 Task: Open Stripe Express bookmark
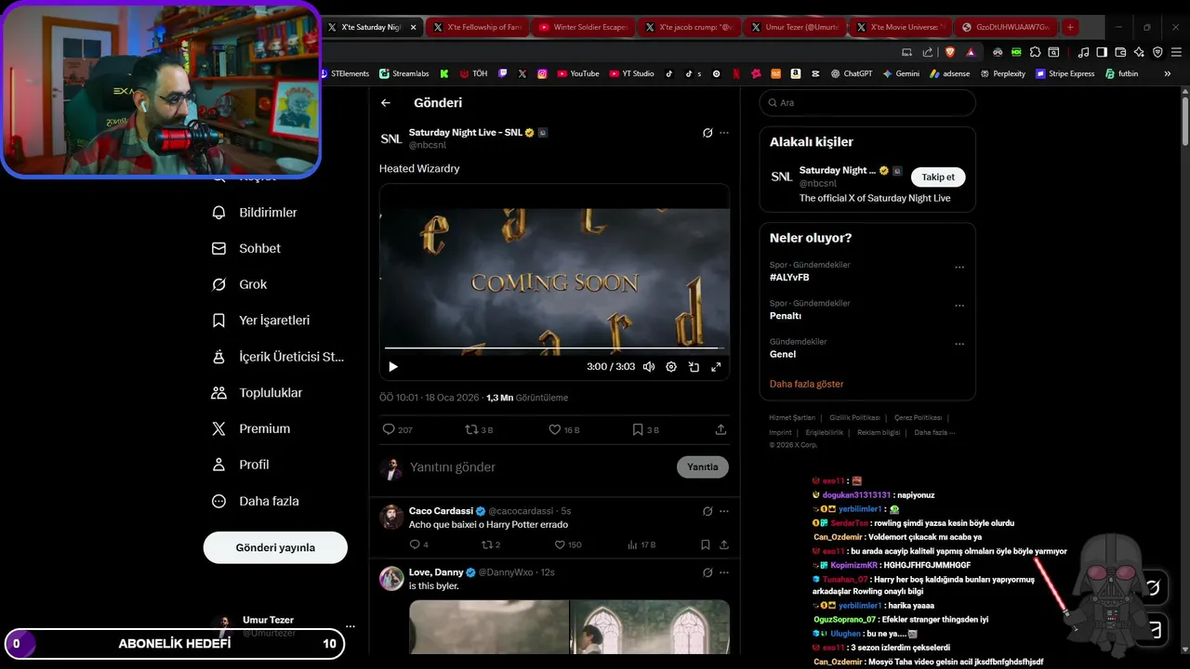click(x=1064, y=73)
